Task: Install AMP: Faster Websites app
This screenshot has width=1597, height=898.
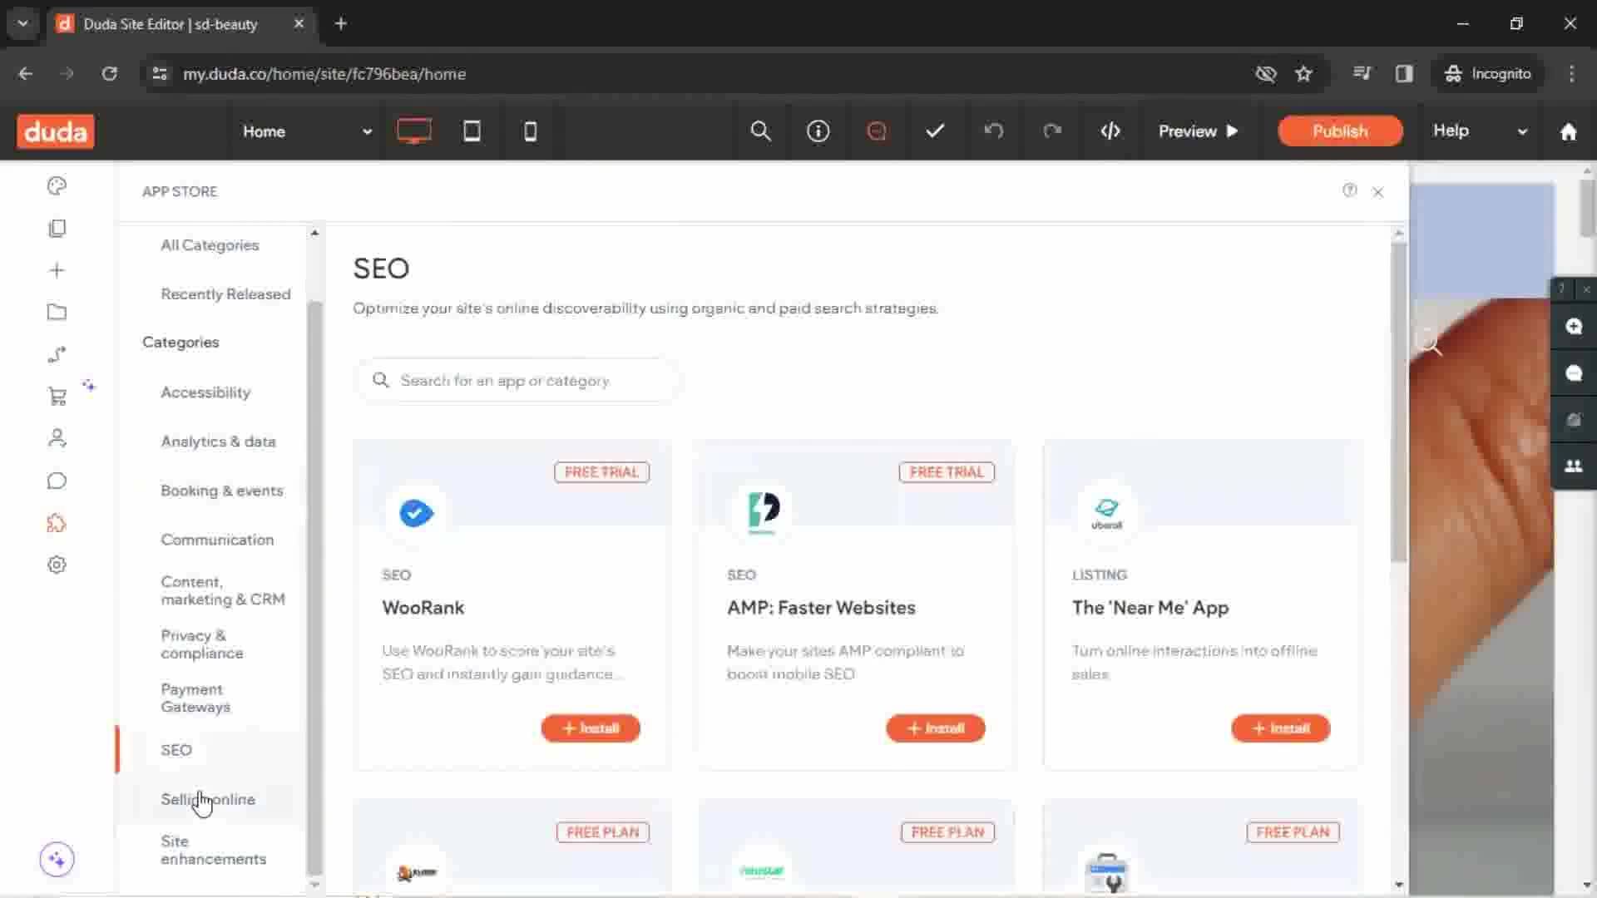Action: (x=936, y=728)
